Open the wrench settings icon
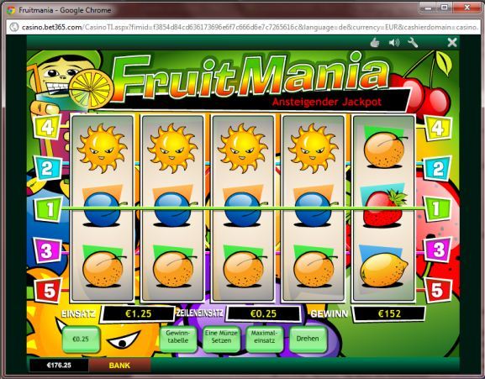 click(x=413, y=42)
